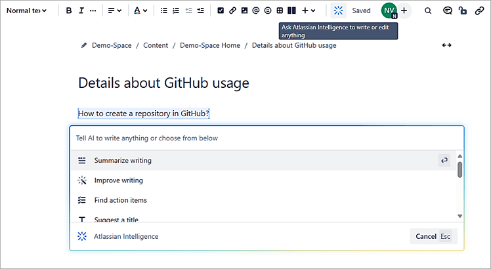Image resolution: width=491 pixels, height=269 pixels.
Task: Insert an image or file
Action: pyautogui.click(x=244, y=10)
